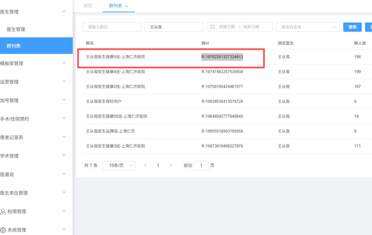Select 医生管理 submenu item

[16, 29]
